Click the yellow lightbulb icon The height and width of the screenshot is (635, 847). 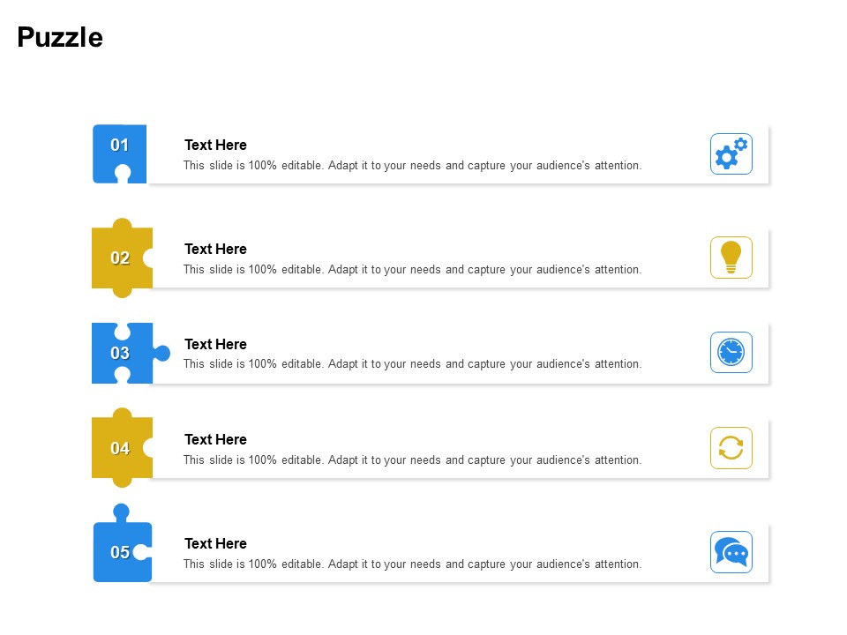(731, 258)
